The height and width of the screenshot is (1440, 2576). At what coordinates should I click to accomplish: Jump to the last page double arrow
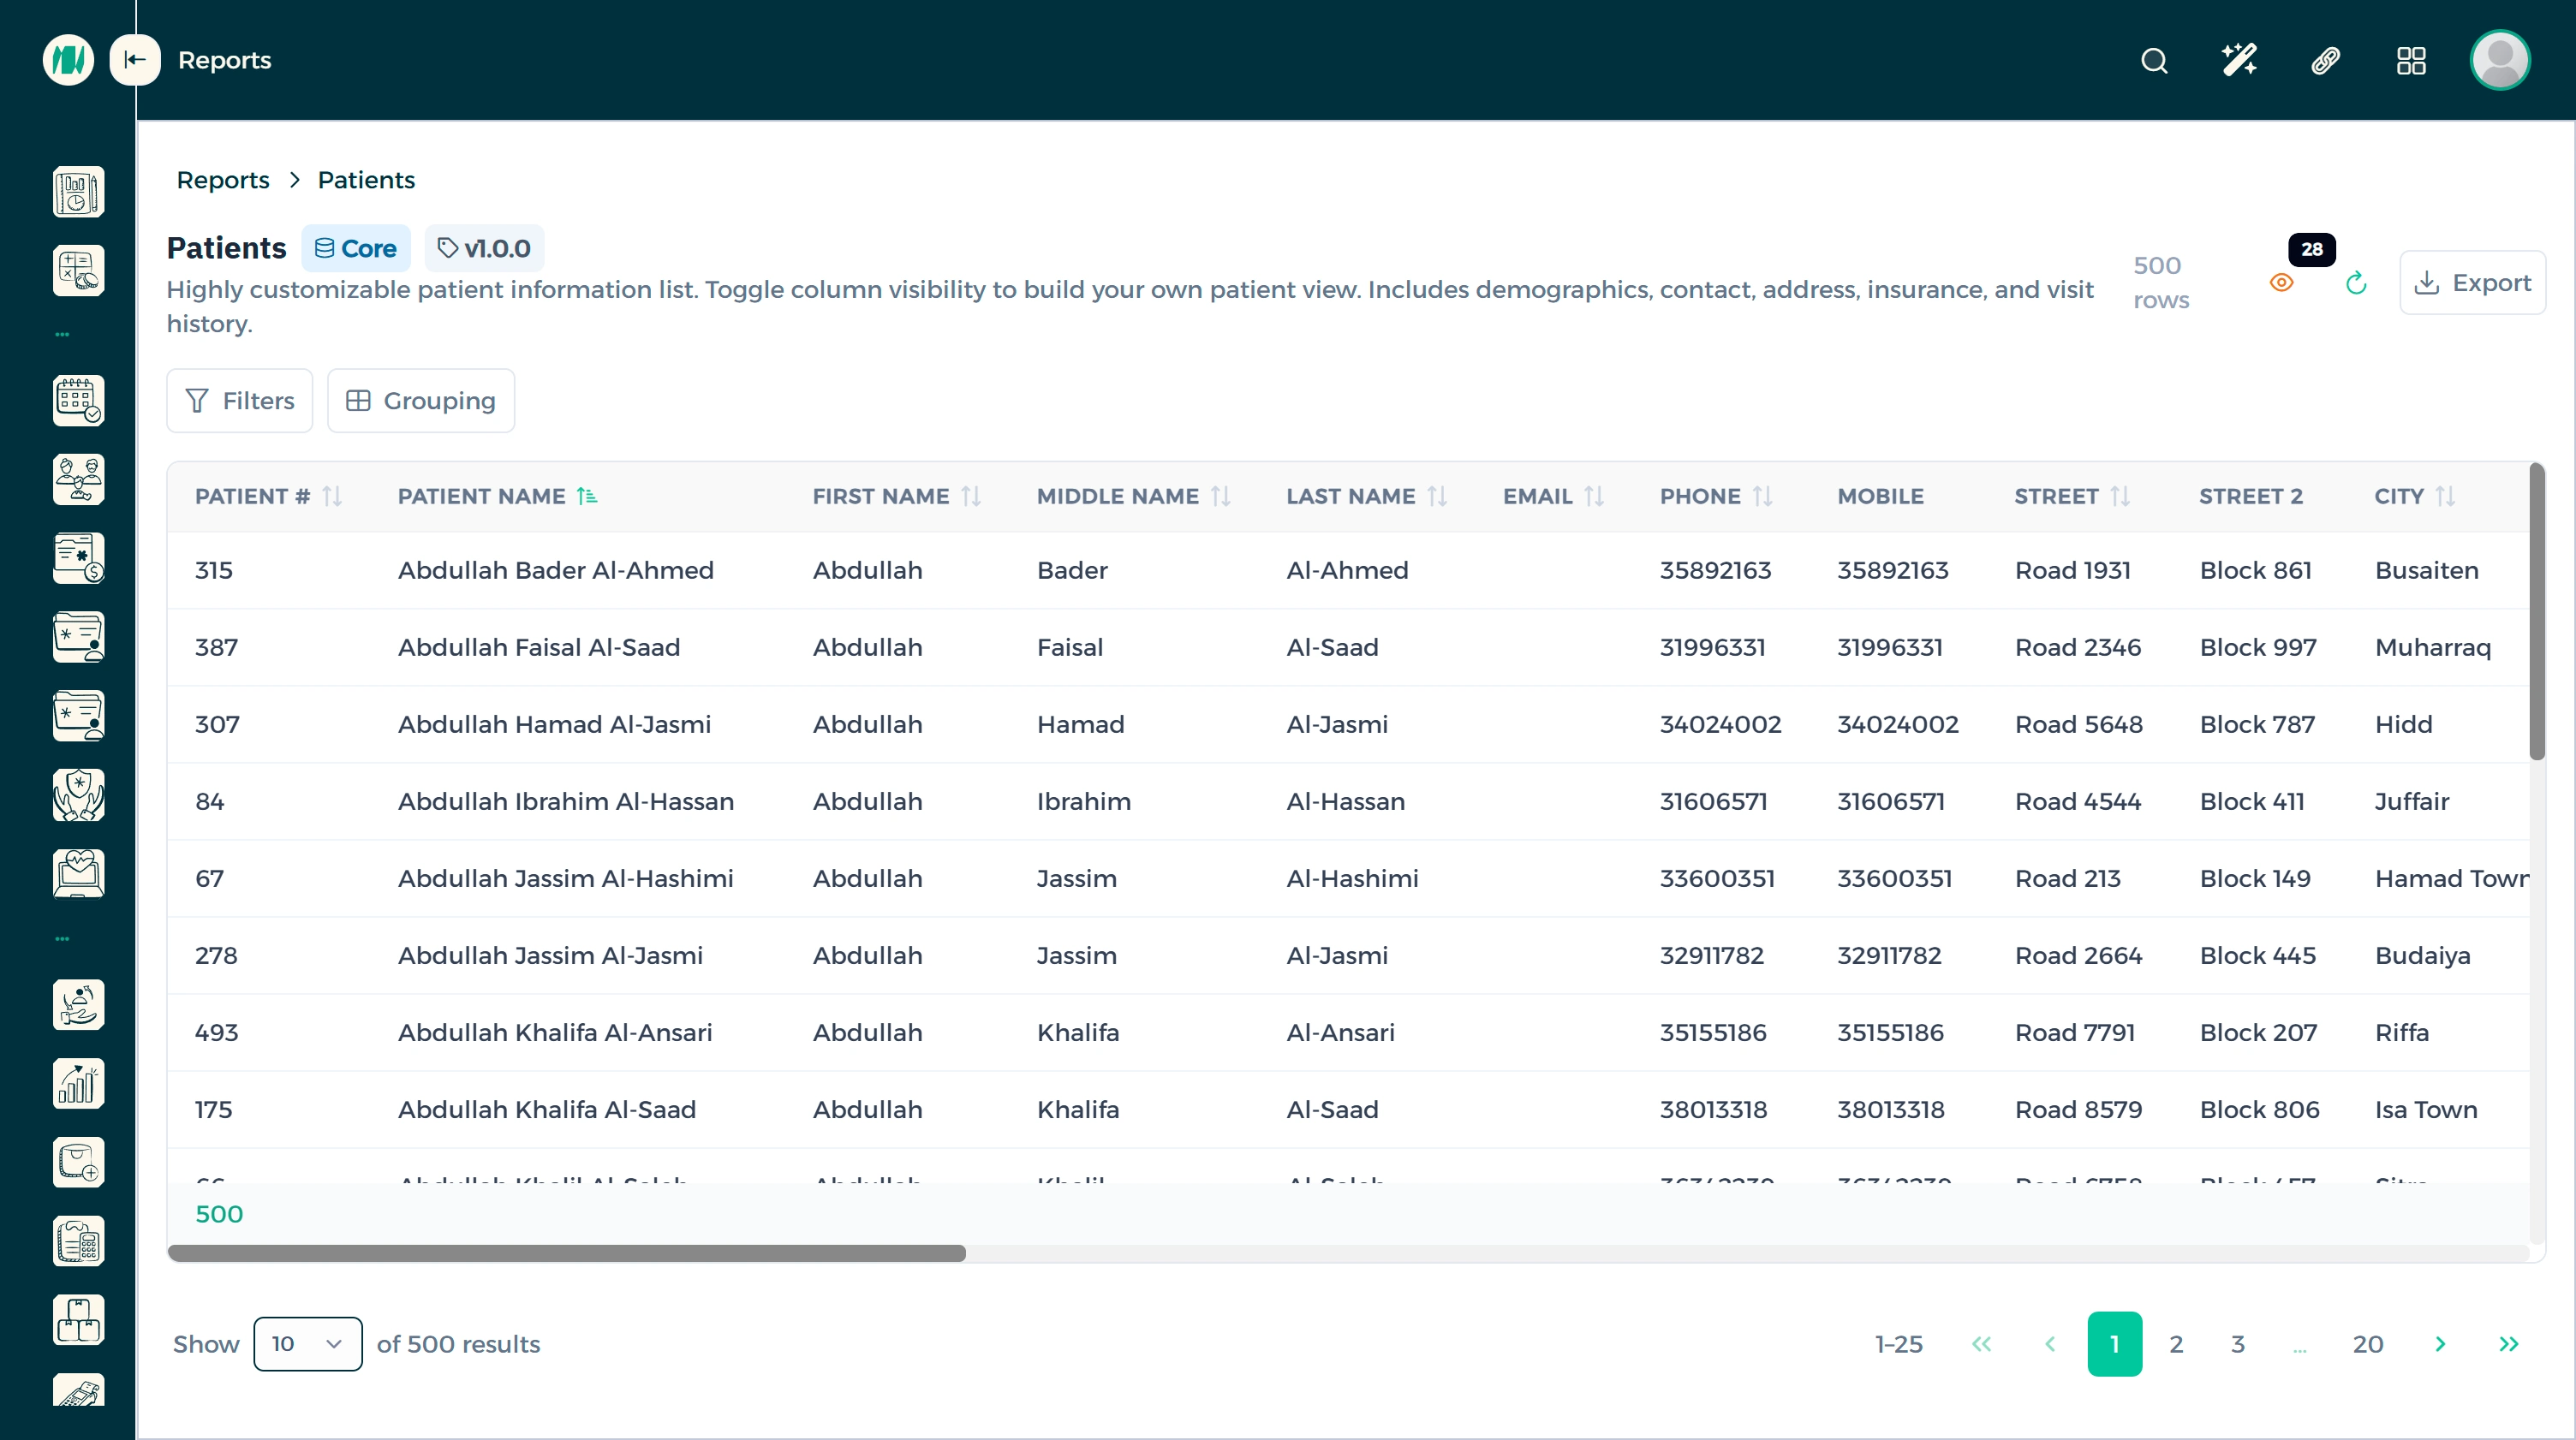click(2509, 1344)
